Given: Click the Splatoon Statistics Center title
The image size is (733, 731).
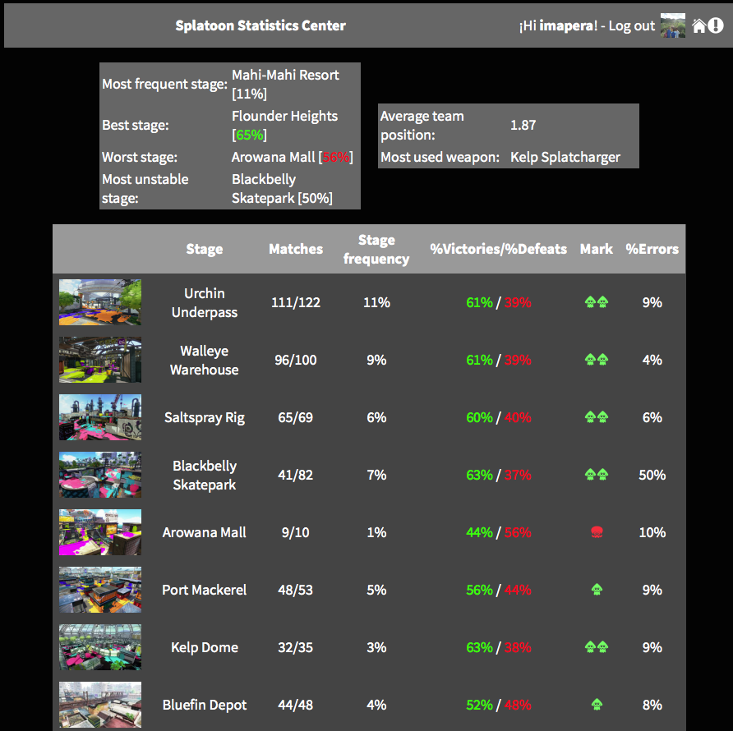Looking at the screenshot, I should [x=260, y=25].
